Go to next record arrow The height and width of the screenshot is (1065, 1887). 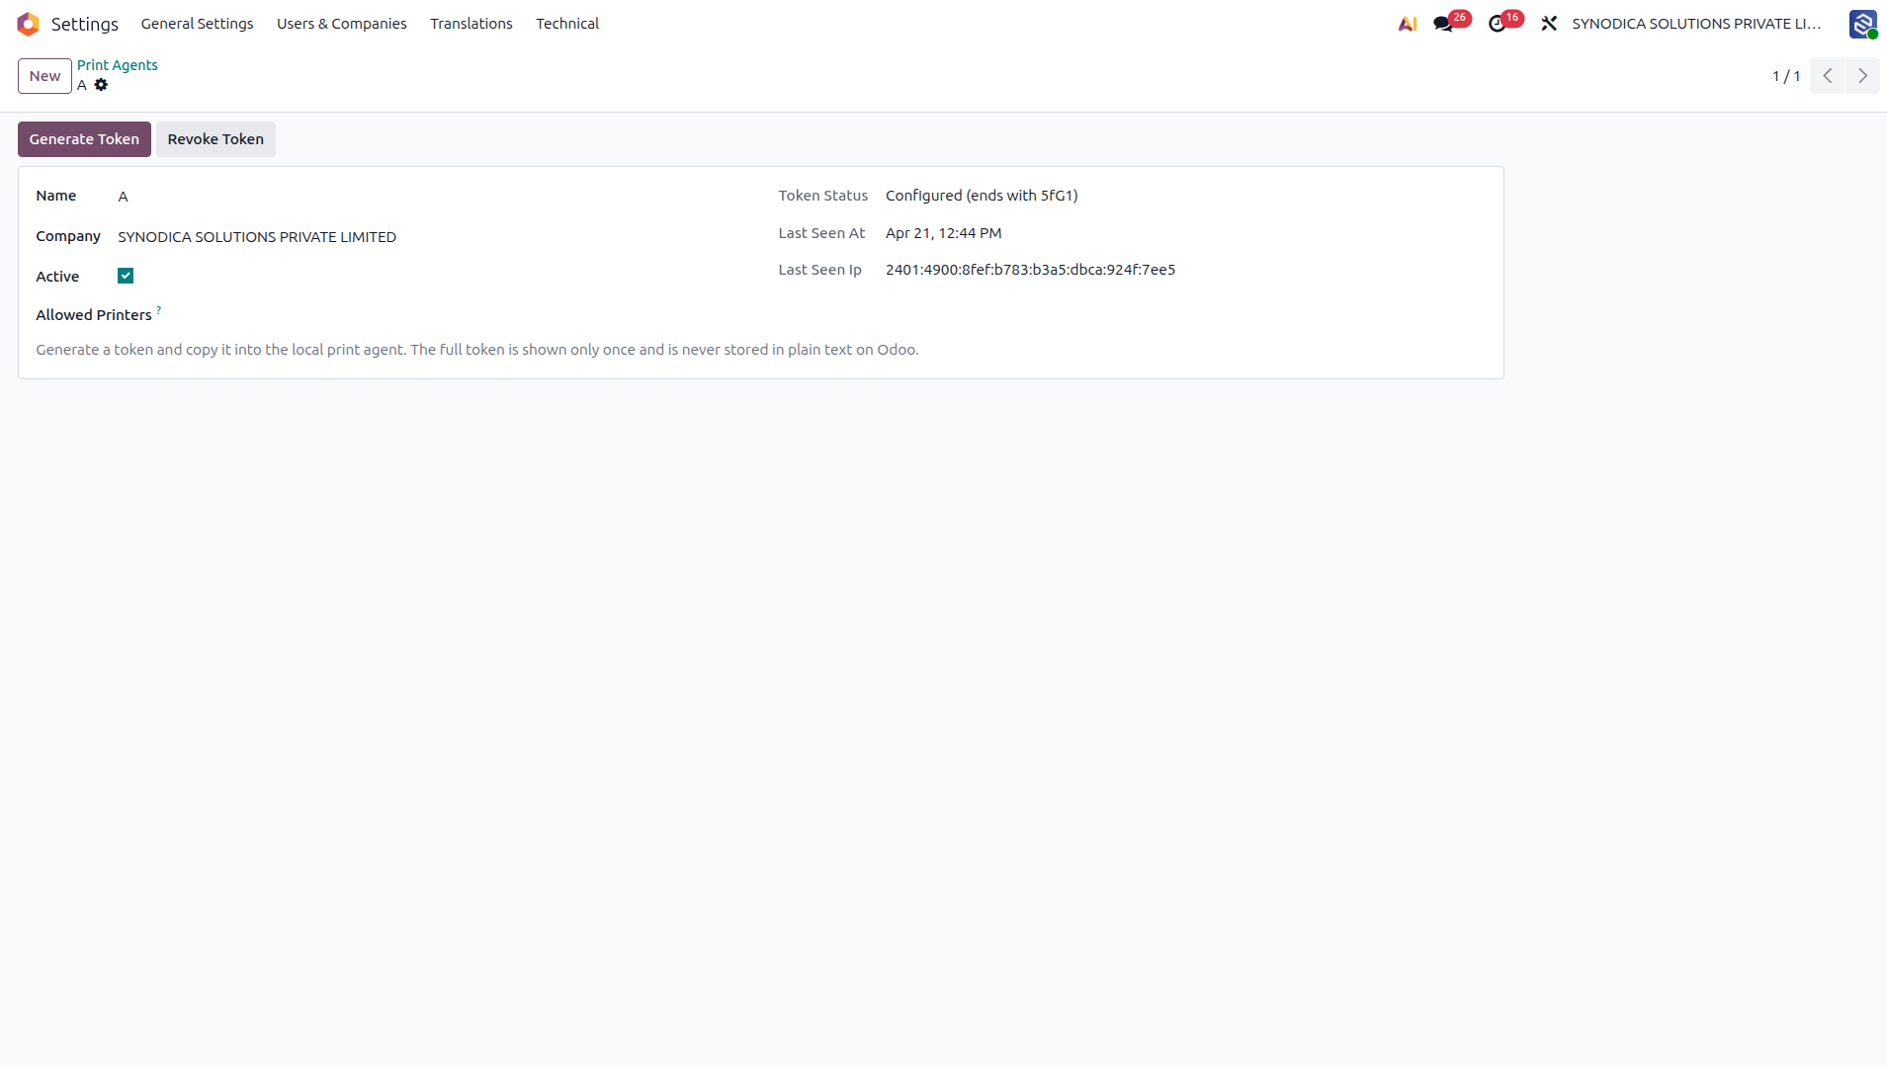[1862, 76]
